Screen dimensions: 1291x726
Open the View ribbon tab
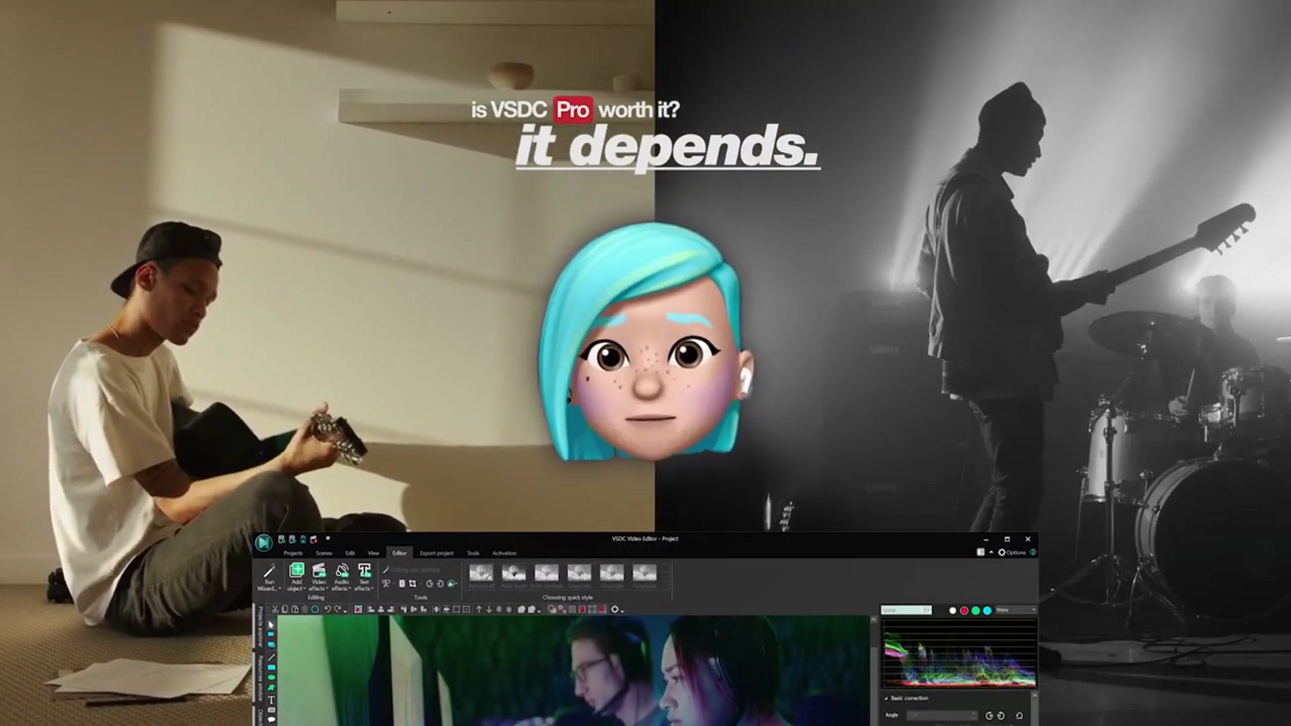click(x=373, y=553)
